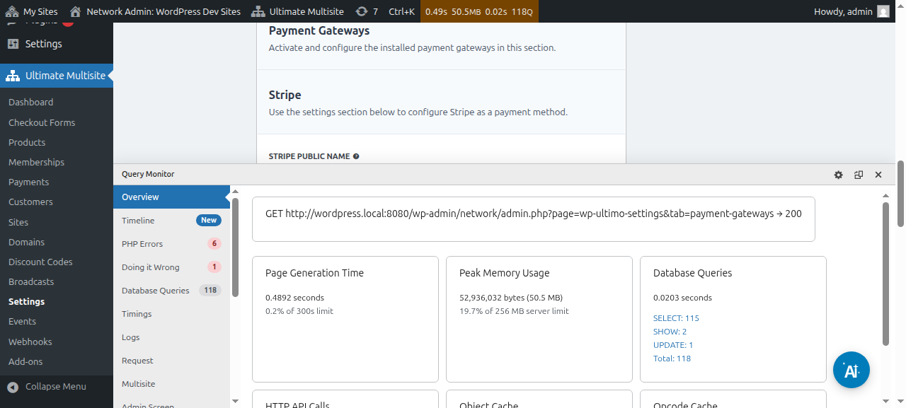
Task: Open Database Queries panel in Query Monitor
Action: pos(171,291)
